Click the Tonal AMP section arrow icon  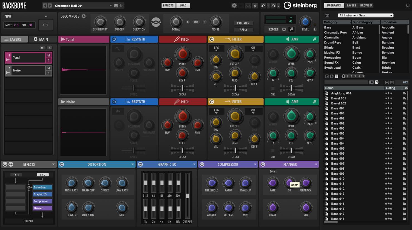pos(314,39)
